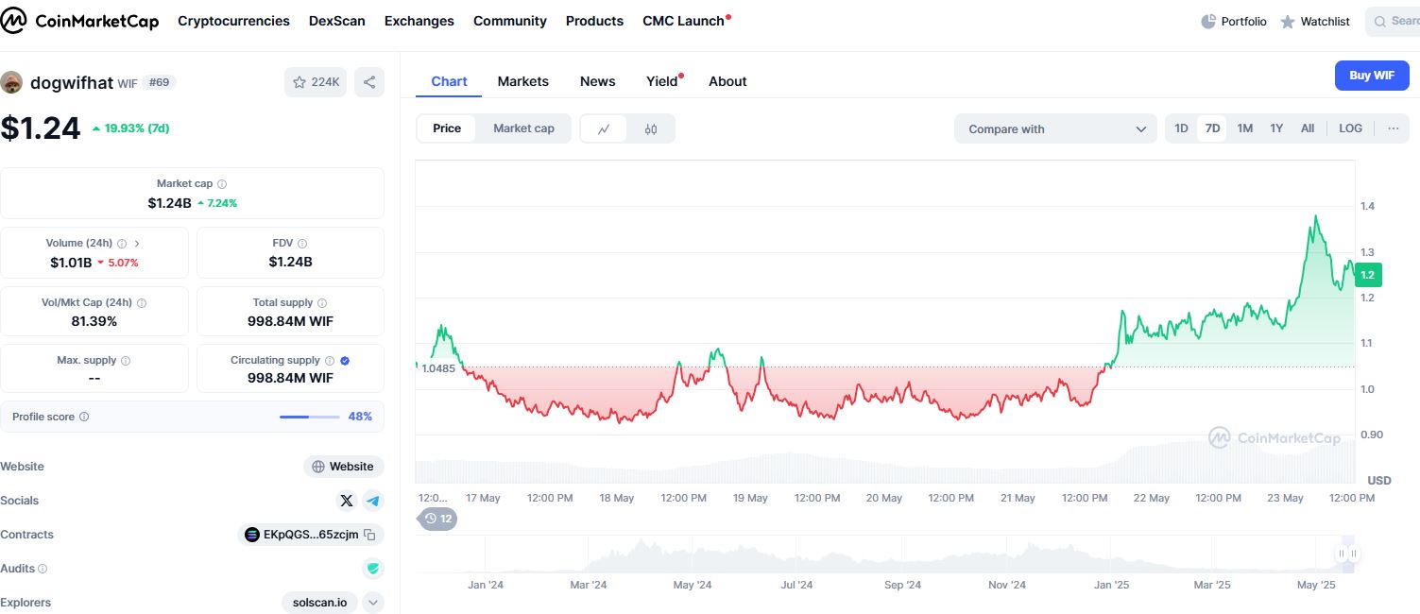This screenshot has width=1420, height=614.
Task: Switch to the Markets tab
Action: [523, 81]
